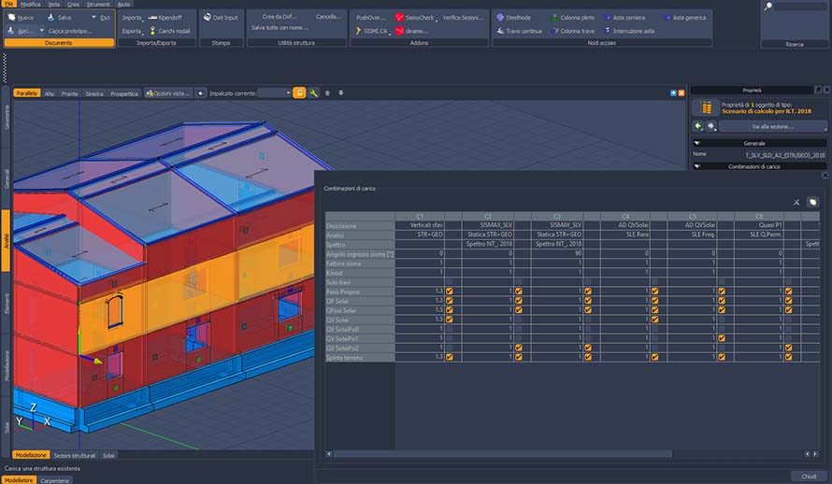This screenshot has width=832, height=484.
Task: Switch to the Solai bottom tab
Action: pos(108,455)
